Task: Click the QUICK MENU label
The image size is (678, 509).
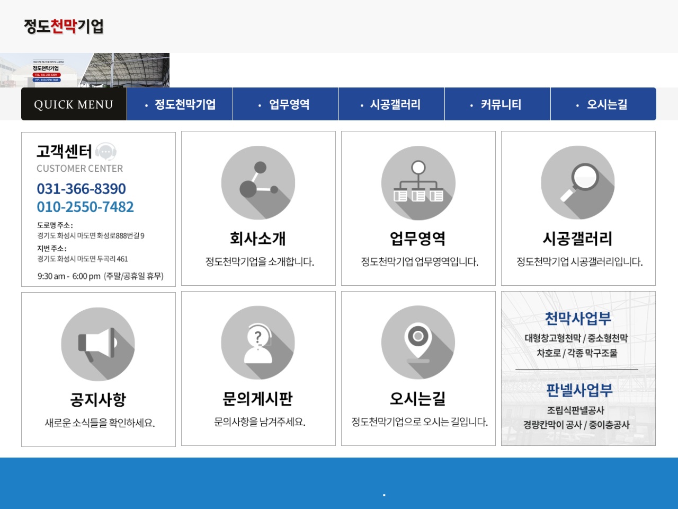Action: click(74, 104)
